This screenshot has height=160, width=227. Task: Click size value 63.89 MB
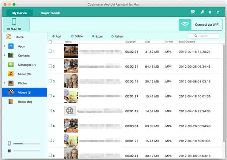[152, 126]
